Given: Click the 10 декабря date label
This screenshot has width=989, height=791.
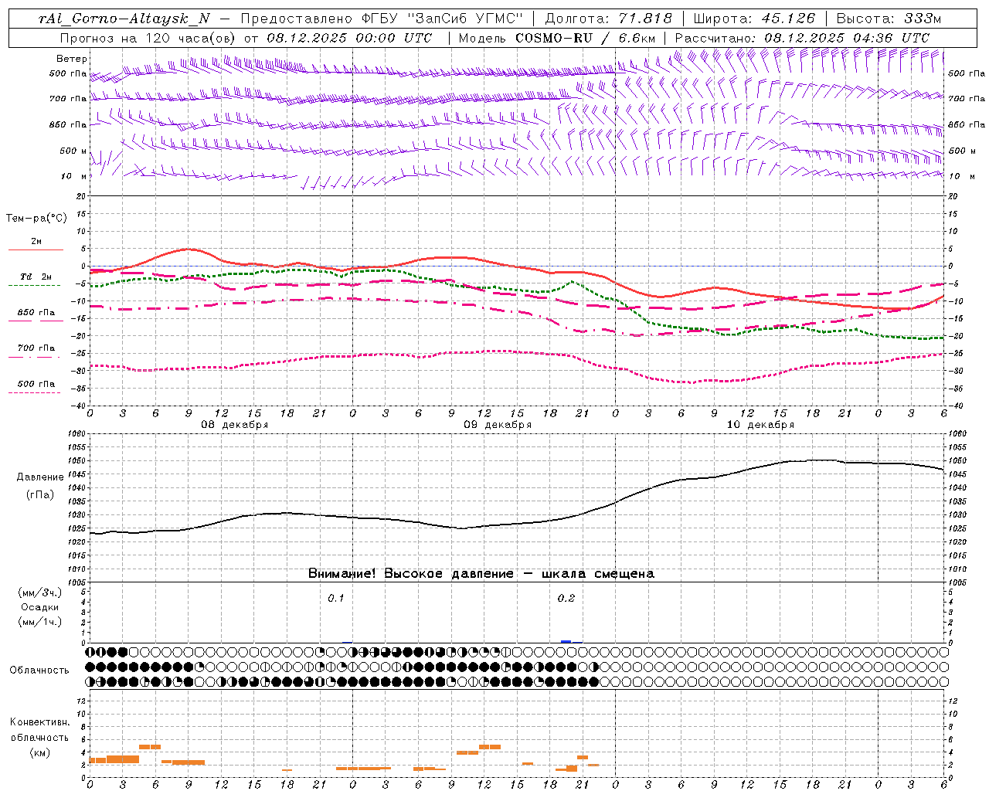Looking at the screenshot, I should coord(760,425).
